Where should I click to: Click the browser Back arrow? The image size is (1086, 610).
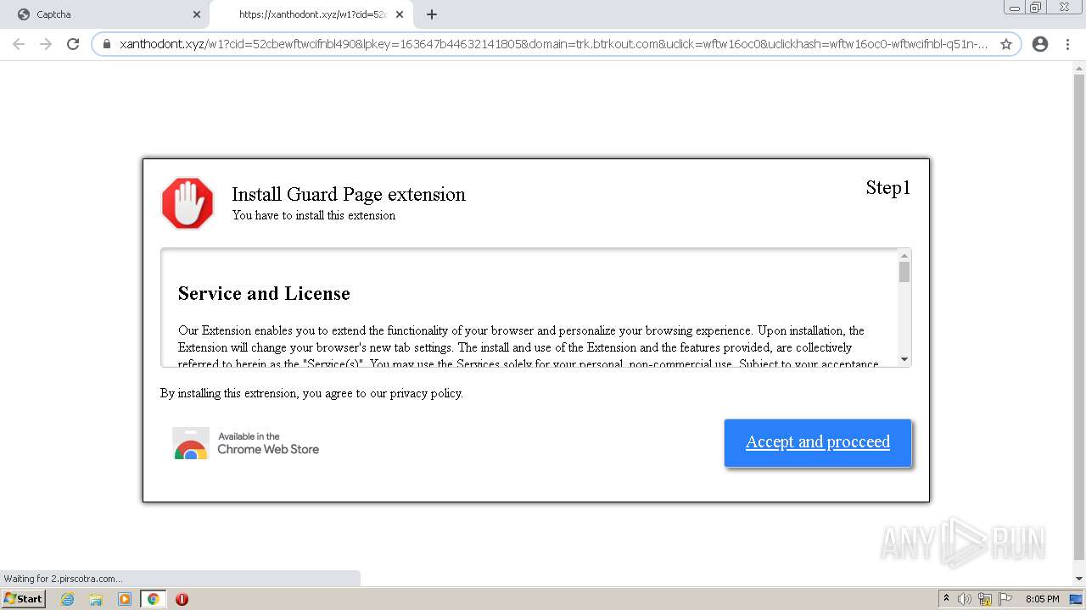(19, 44)
